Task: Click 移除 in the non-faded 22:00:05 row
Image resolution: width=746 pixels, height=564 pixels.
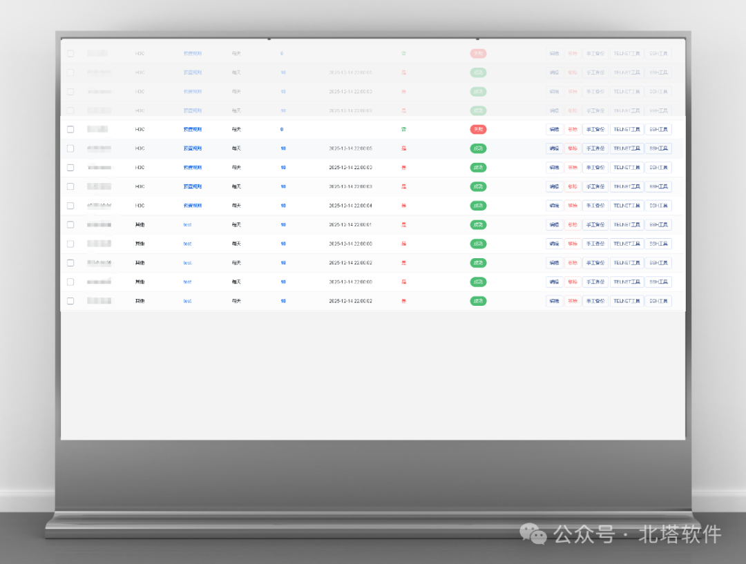Action: (x=573, y=148)
